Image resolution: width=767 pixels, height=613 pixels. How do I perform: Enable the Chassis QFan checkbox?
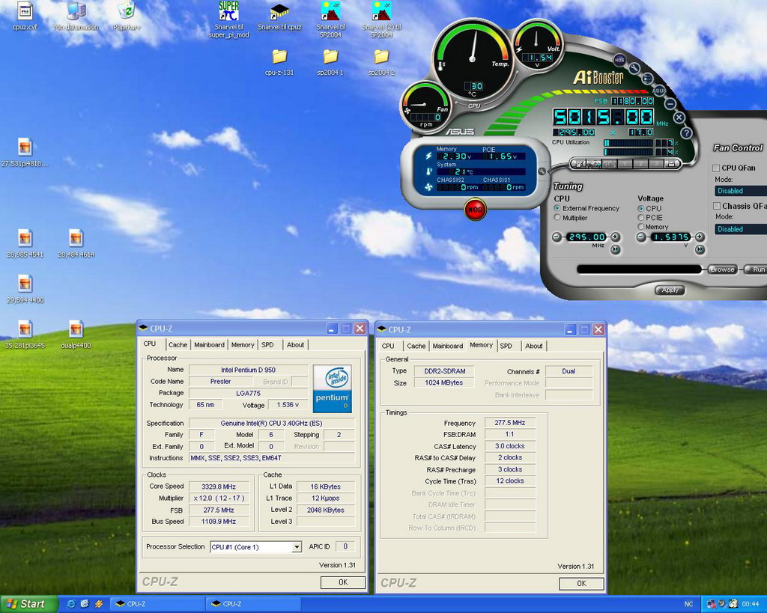tap(717, 206)
